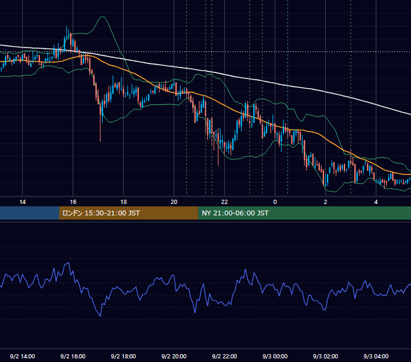Click the 22 hour label on price chart axis
411x362 pixels.
point(224,202)
